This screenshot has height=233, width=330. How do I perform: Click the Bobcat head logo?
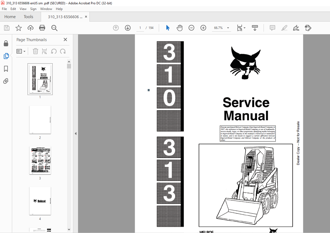pyautogui.click(x=245, y=63)
